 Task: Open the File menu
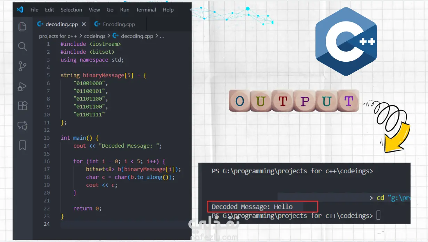point(34,10)
